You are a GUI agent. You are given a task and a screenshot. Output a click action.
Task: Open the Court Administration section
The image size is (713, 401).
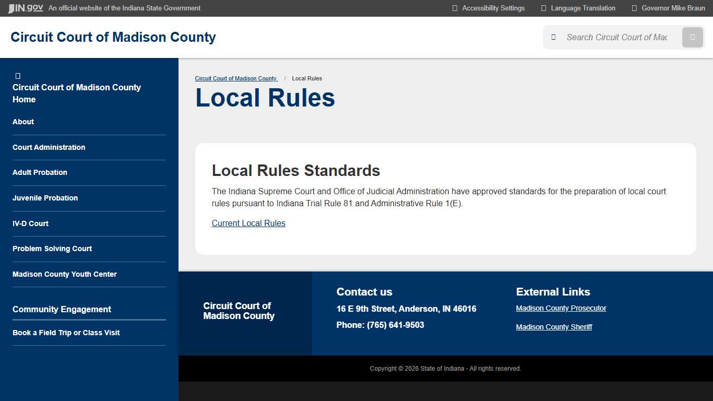(49, 147)
